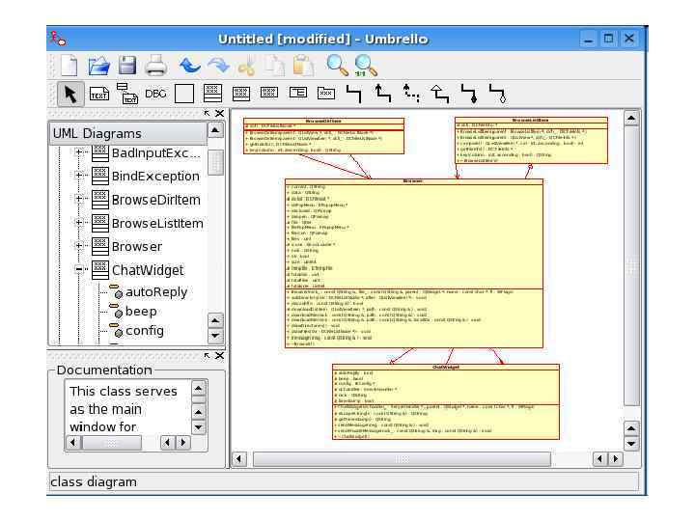
Task: Select the hollow-arrow generalization tool
Action: tap(440, 94)
